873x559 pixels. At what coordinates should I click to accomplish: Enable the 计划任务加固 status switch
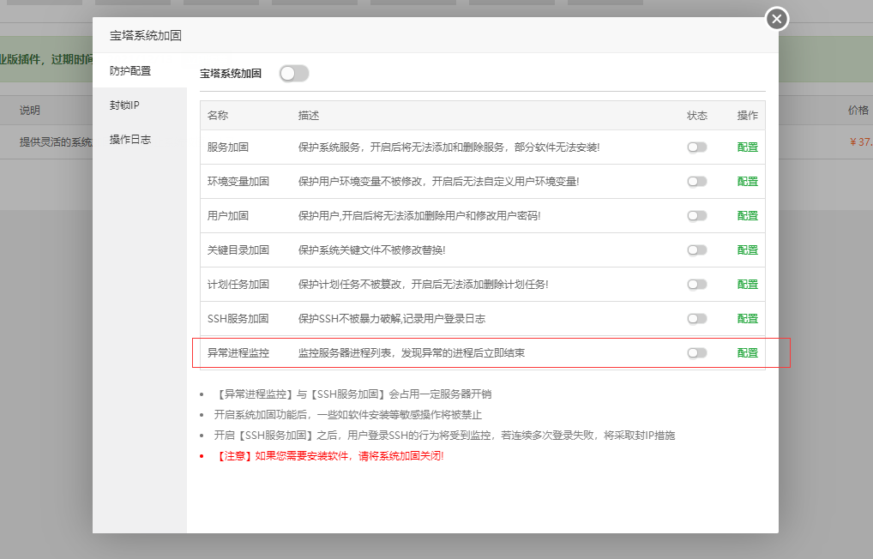[x=696, y=285]
